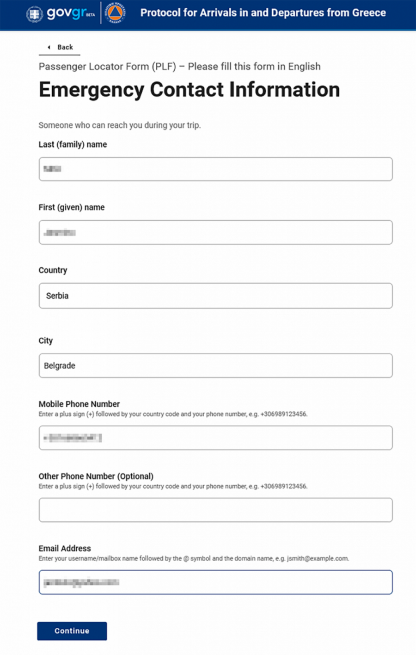This screenshot has height=655, width=416.
Task: Select the First (given) name input box
Action: pos(215,232)
